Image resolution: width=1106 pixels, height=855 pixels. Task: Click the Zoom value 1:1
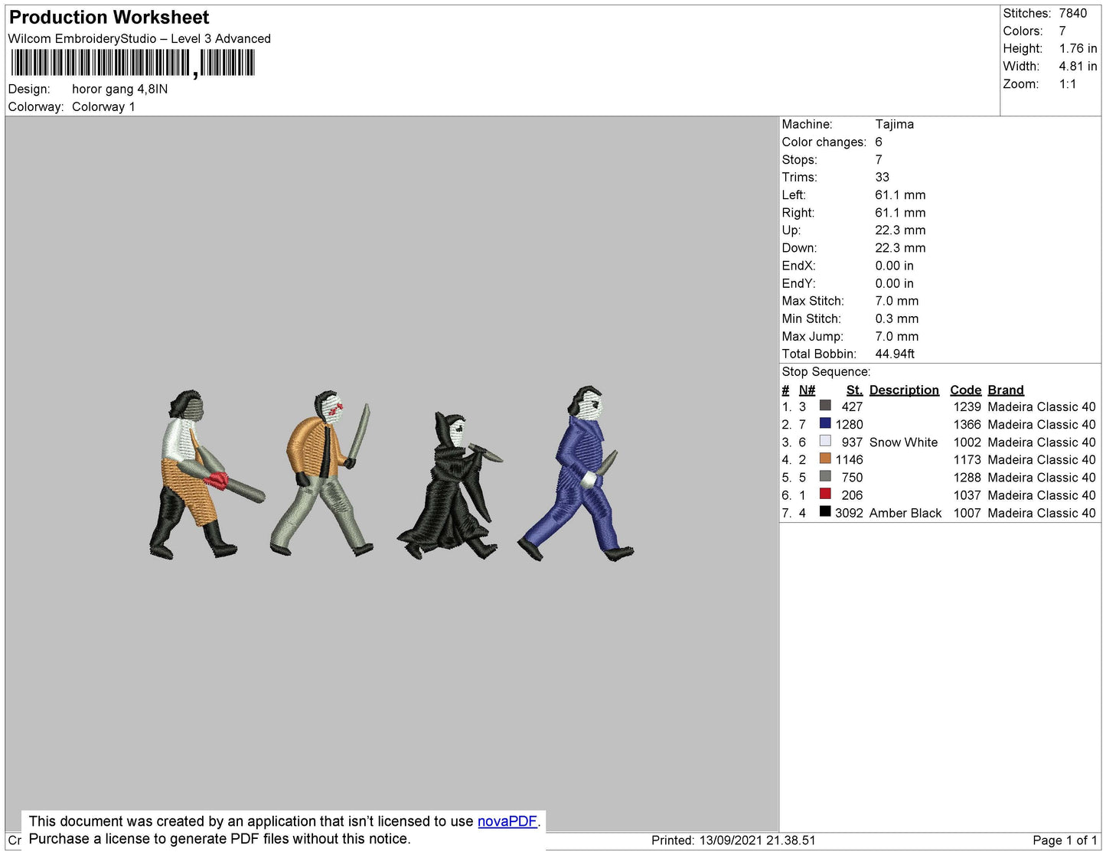1068,84
